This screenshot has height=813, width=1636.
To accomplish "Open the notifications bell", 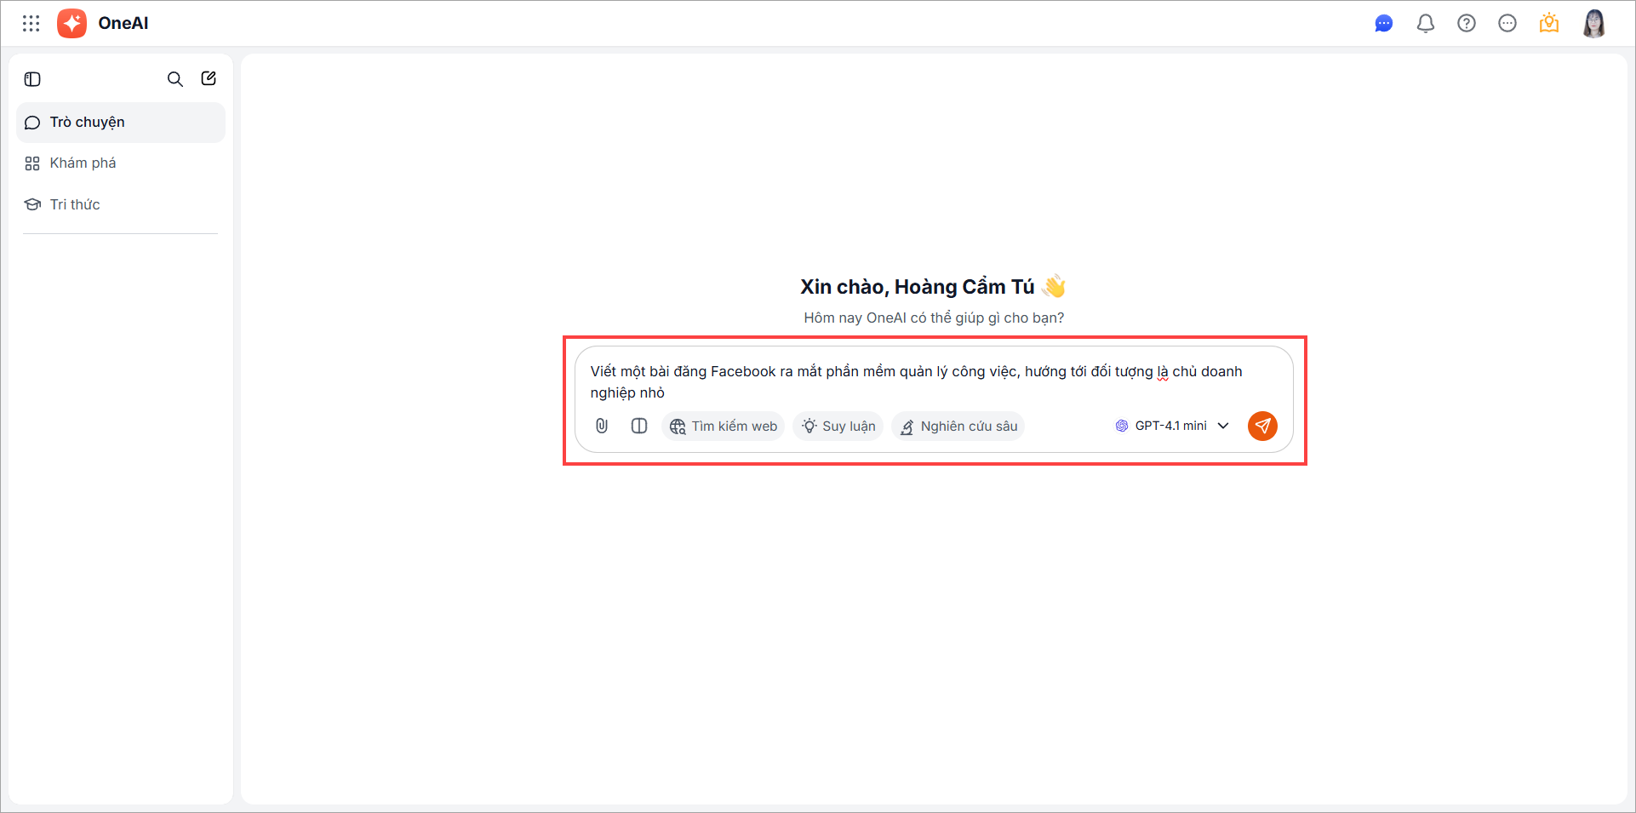I will (x=1426, y=24).
